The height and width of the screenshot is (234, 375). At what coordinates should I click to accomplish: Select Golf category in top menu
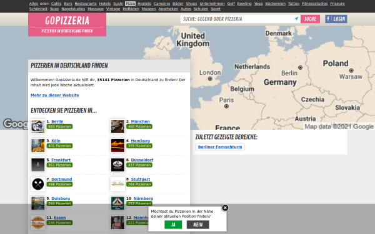pyautogui.click(x=231, y=4)
